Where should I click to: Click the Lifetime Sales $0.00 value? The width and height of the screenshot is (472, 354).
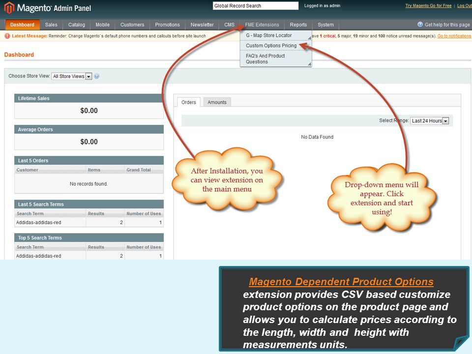[x=89, y=111]
